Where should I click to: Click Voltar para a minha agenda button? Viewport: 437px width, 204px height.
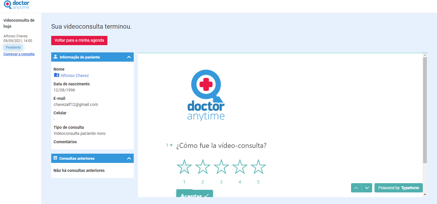click(x=79, y=40)
